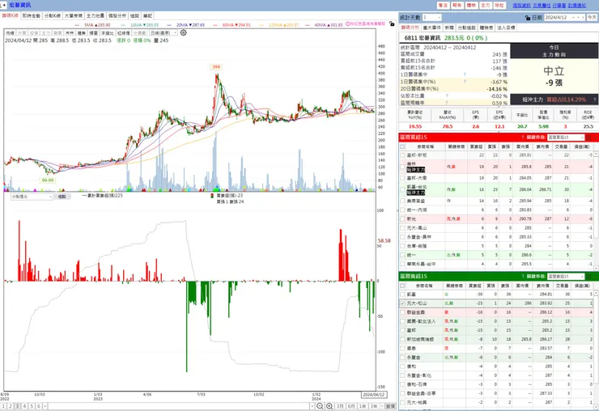The height and width of the screenshot is (411, 599).
Task: Open the 日線(還原) period dropdown
Action: click(164, 33)
